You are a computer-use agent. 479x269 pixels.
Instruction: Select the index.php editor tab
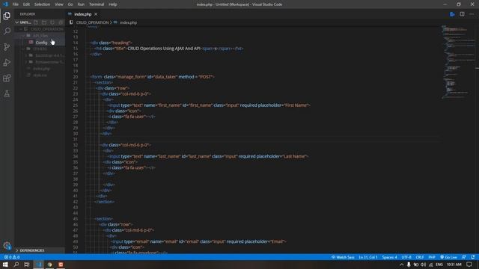(82, 14)
